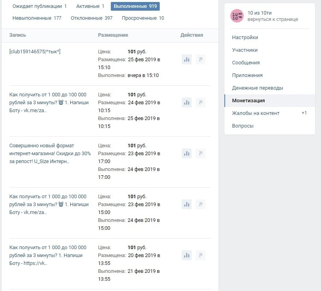The height and width of the screenshot is (291, 321).
Task: Click share arrow icon for the U_Size store post
Action: tap(200, 154)
